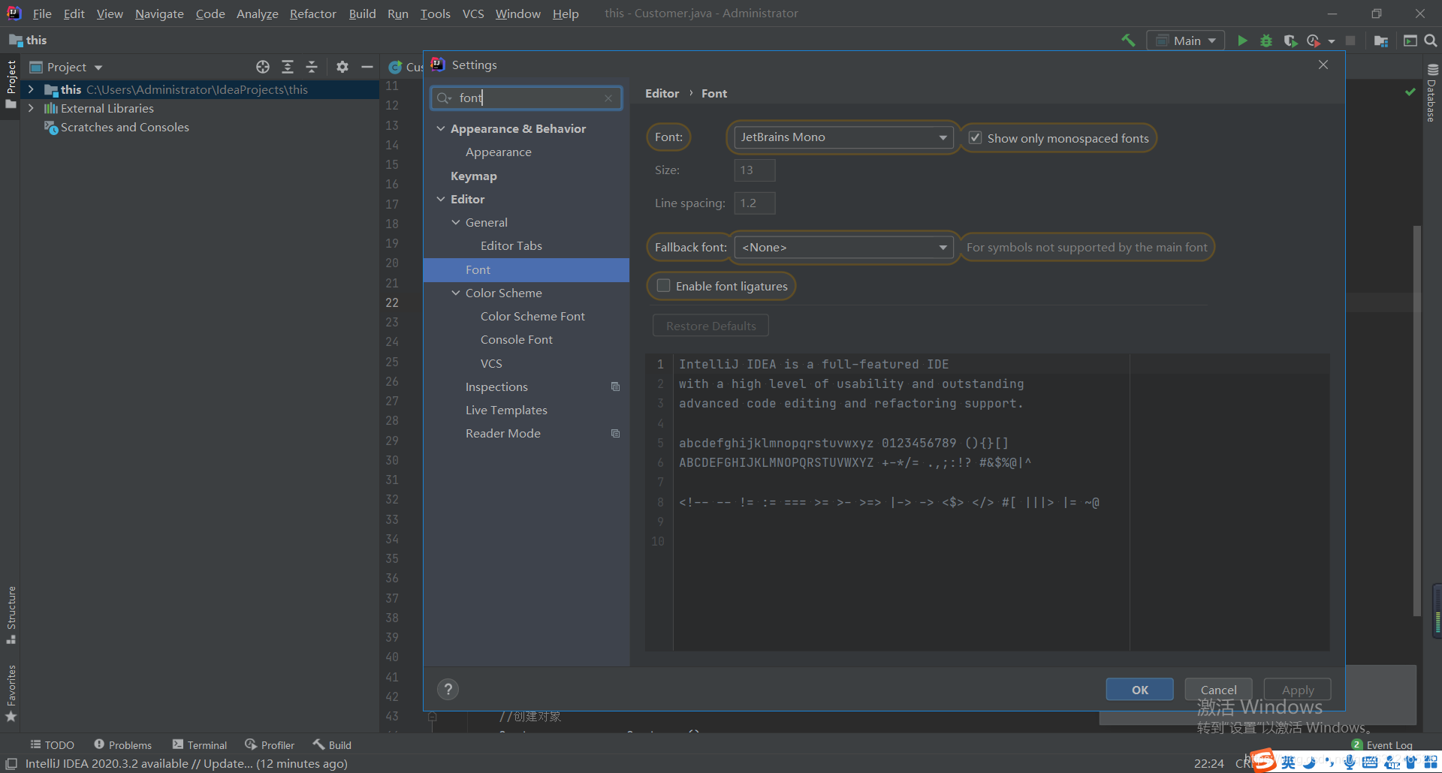Select Appearance settings item
This screenshot has width=1442, height=773.
pos(498,152)
